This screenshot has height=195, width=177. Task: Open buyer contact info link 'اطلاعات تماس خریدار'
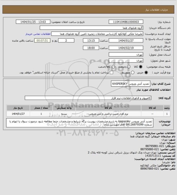(x=38, y=34)
